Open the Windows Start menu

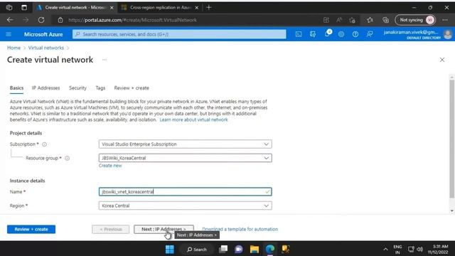point(170,249)
